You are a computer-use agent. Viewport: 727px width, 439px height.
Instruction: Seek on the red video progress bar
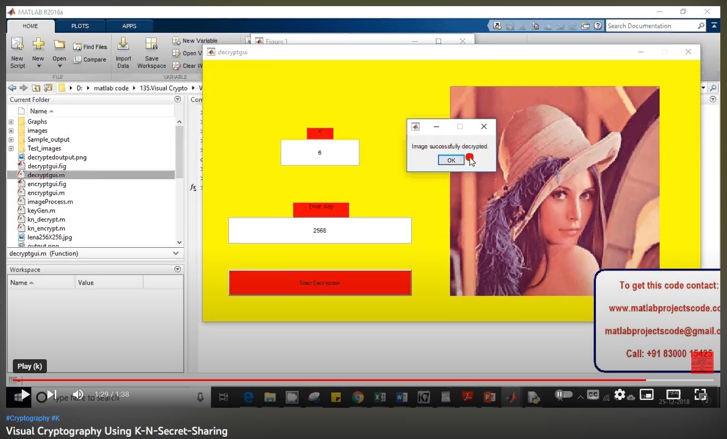pyautogui.click(x=335, y=380)
